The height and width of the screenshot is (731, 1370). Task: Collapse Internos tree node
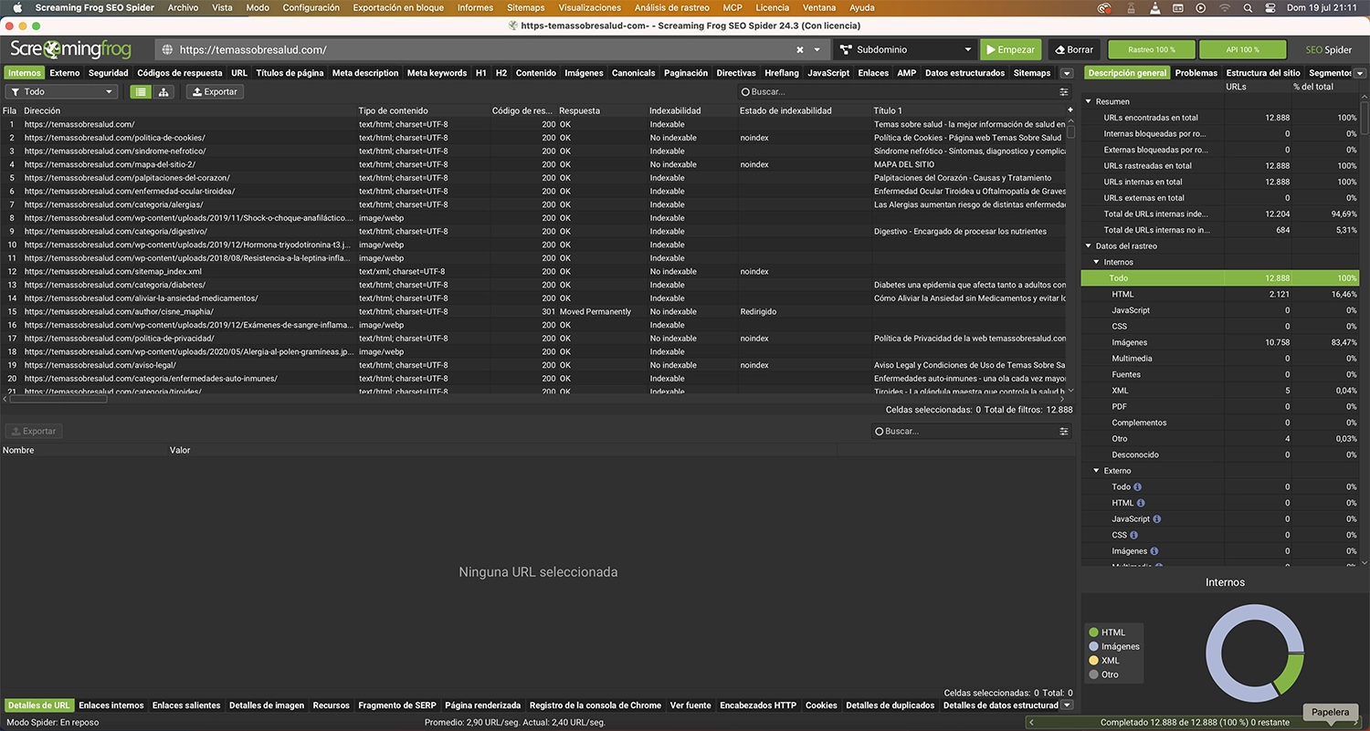click(1096, 262)
